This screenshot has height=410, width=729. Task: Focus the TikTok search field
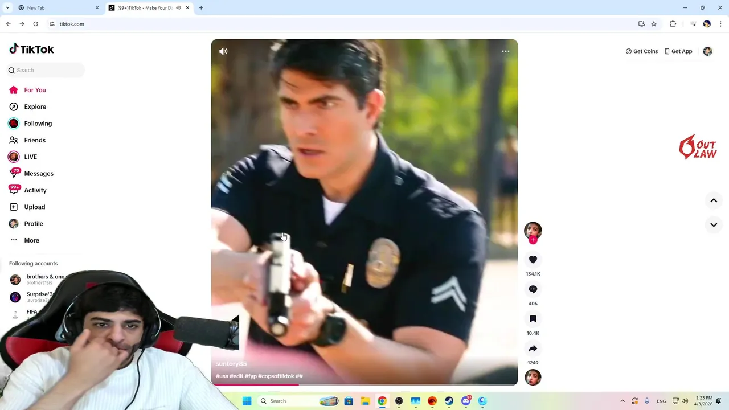46,70
